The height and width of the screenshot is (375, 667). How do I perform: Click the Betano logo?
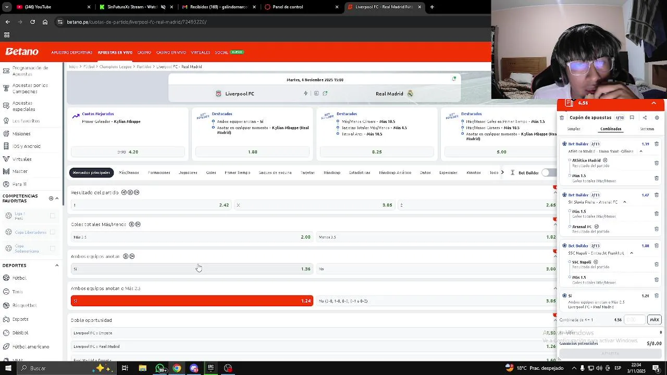point(22,52)
